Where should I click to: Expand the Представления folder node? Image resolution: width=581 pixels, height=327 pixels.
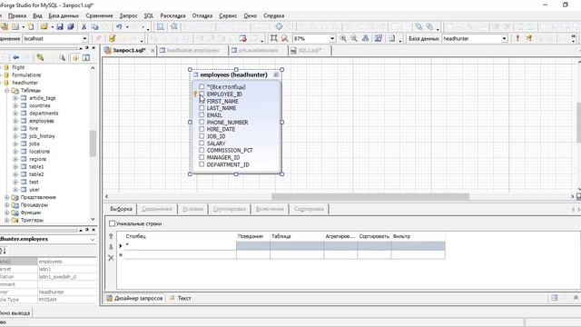point(6,197)
